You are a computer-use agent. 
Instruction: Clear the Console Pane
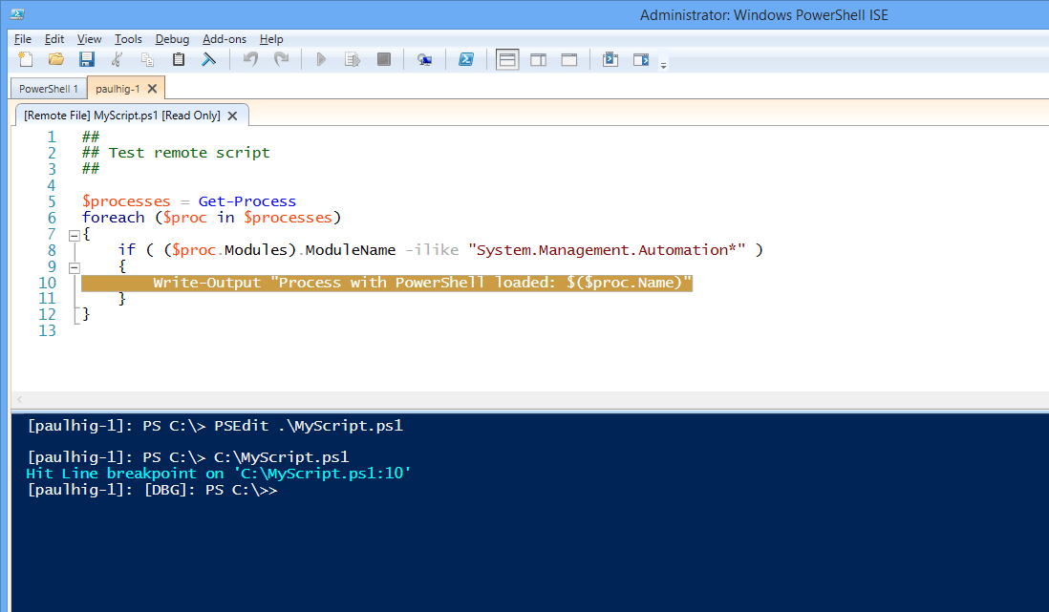coord(209,58)
